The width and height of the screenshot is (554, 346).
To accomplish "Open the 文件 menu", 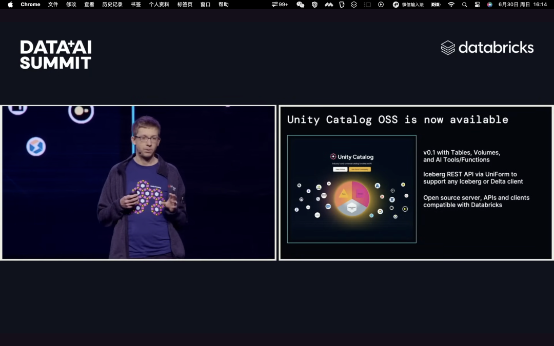I will [x=53, y=5].
